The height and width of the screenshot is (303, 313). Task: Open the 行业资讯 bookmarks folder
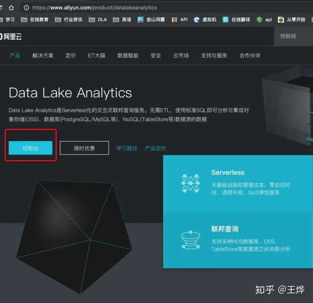(69, 20)
